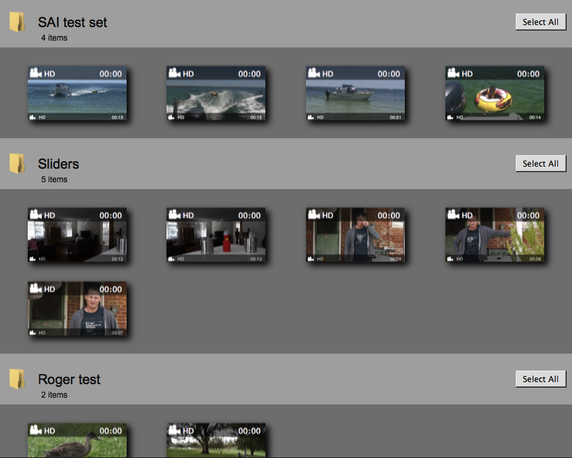Screen dimensions: 572x458
Task: Click the Roger test folder icon
Action: tap(17, 379)
